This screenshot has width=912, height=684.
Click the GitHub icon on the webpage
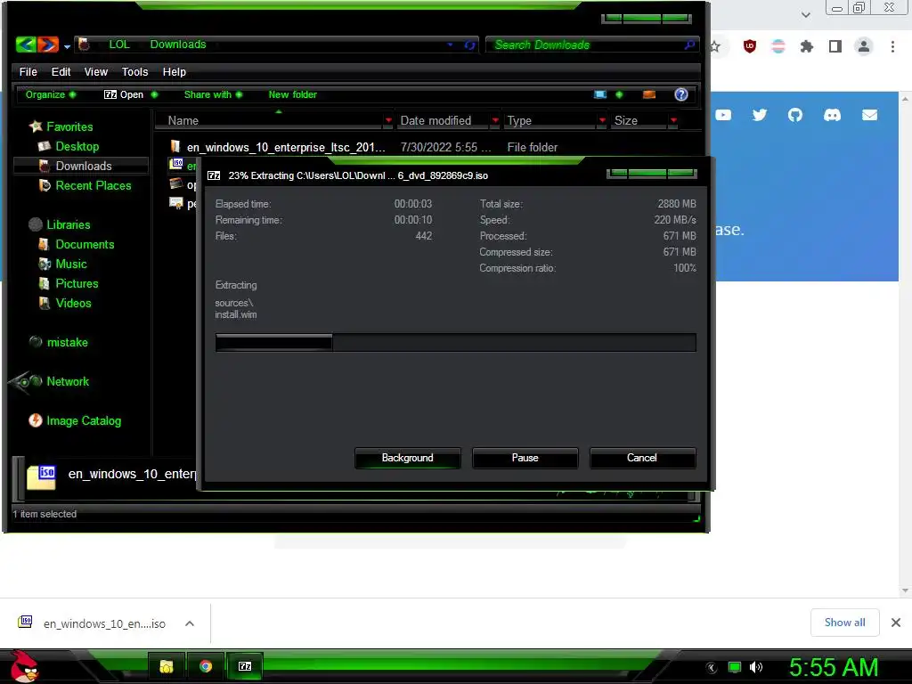pos(795,115)
